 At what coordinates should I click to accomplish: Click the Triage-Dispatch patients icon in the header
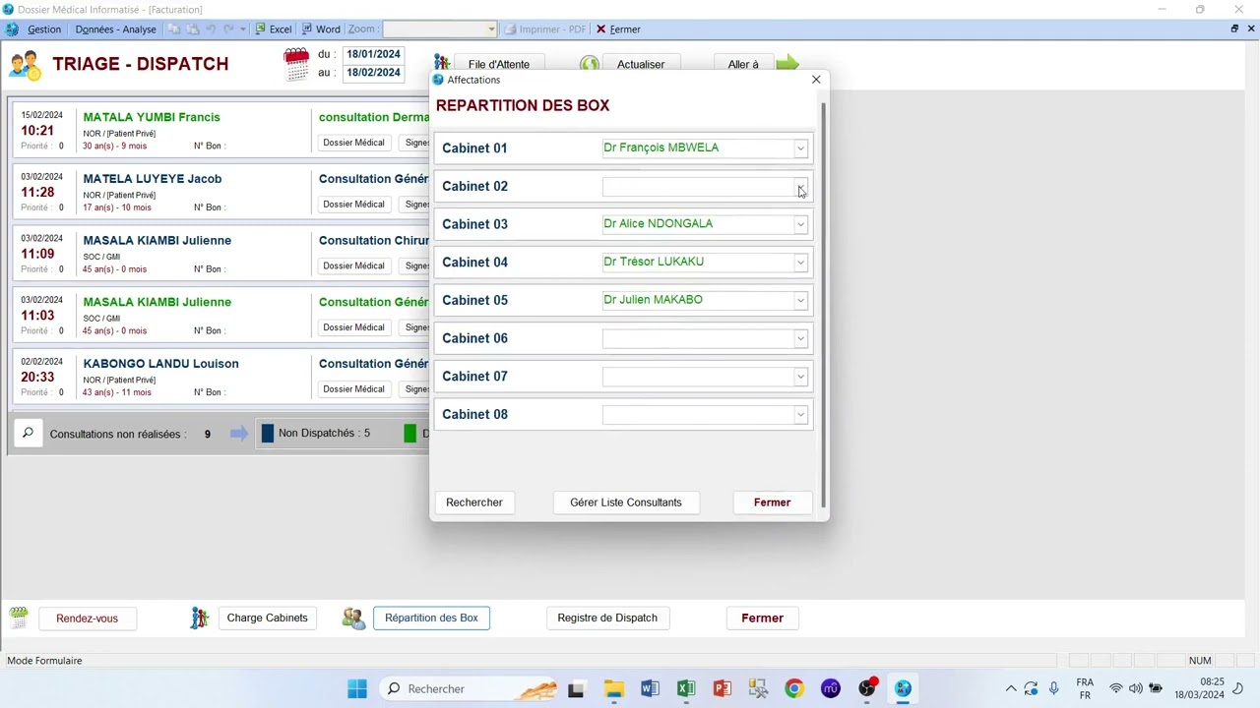pyautogui.click(x=25, y=65)
